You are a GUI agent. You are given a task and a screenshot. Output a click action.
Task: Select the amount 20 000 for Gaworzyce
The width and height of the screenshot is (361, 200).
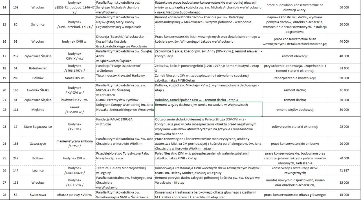point(344,144)
